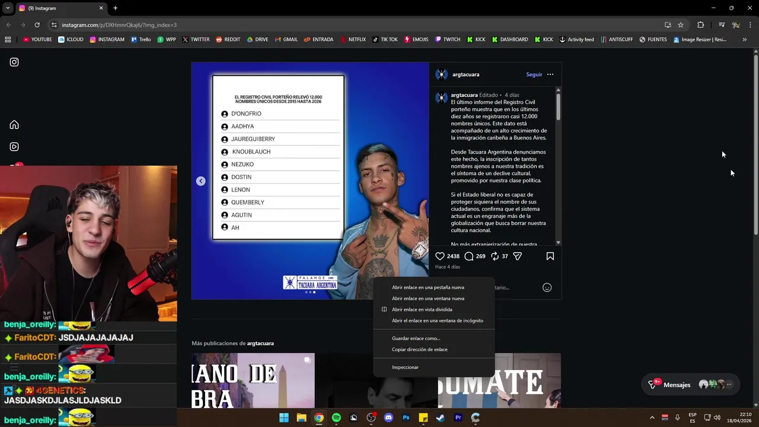Click argtacuara in Más publicaciones heading
The image size is (759, 427).
point(260,343)
